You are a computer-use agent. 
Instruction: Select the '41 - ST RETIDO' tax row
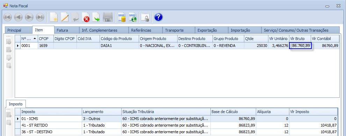(176, 125)
